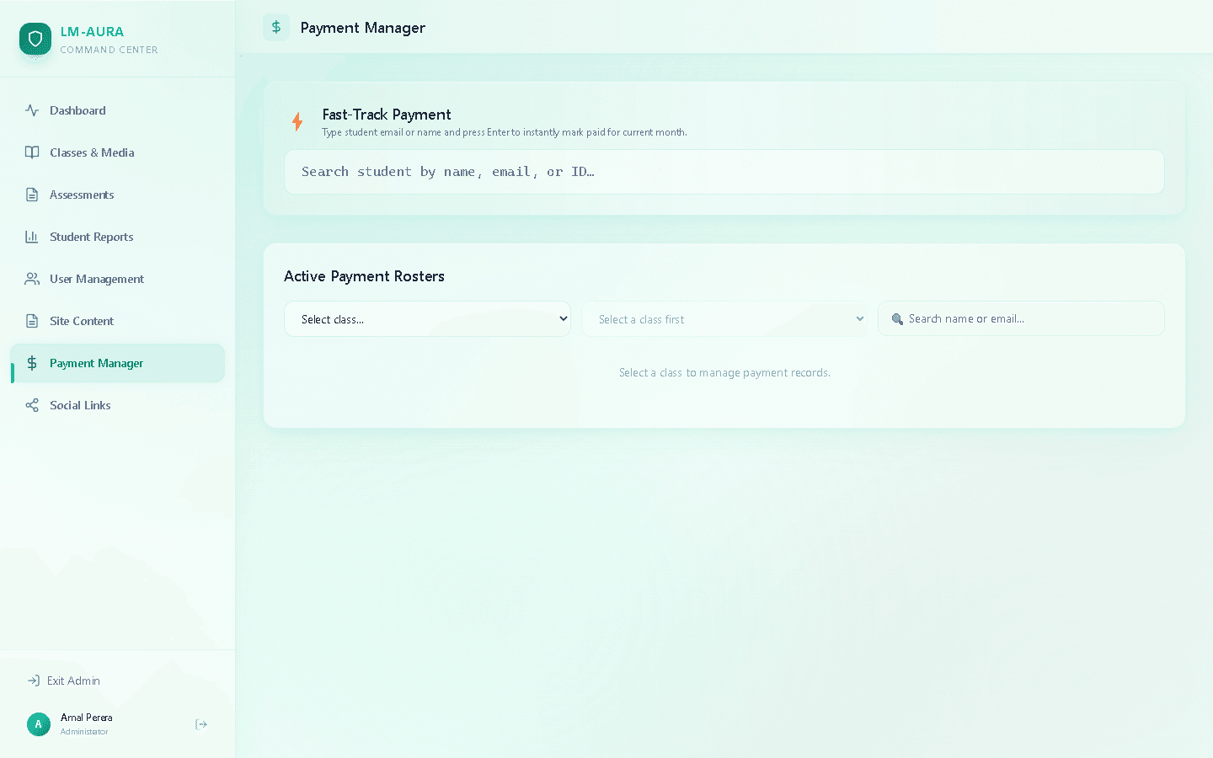Image resolution: width=1213 pixels, height=758 pixels.
Task: Click the Fast-Track Payment heading
Action: (387, 115)
